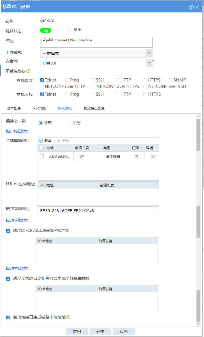
Task: Uncheck 自动为接口生成链路本地地址
Action: click(x=8, y=317)
